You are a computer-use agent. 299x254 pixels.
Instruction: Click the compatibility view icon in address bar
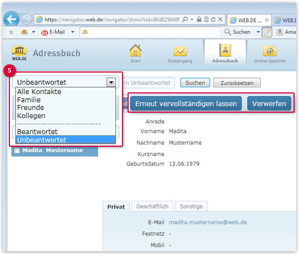[206, 19]
